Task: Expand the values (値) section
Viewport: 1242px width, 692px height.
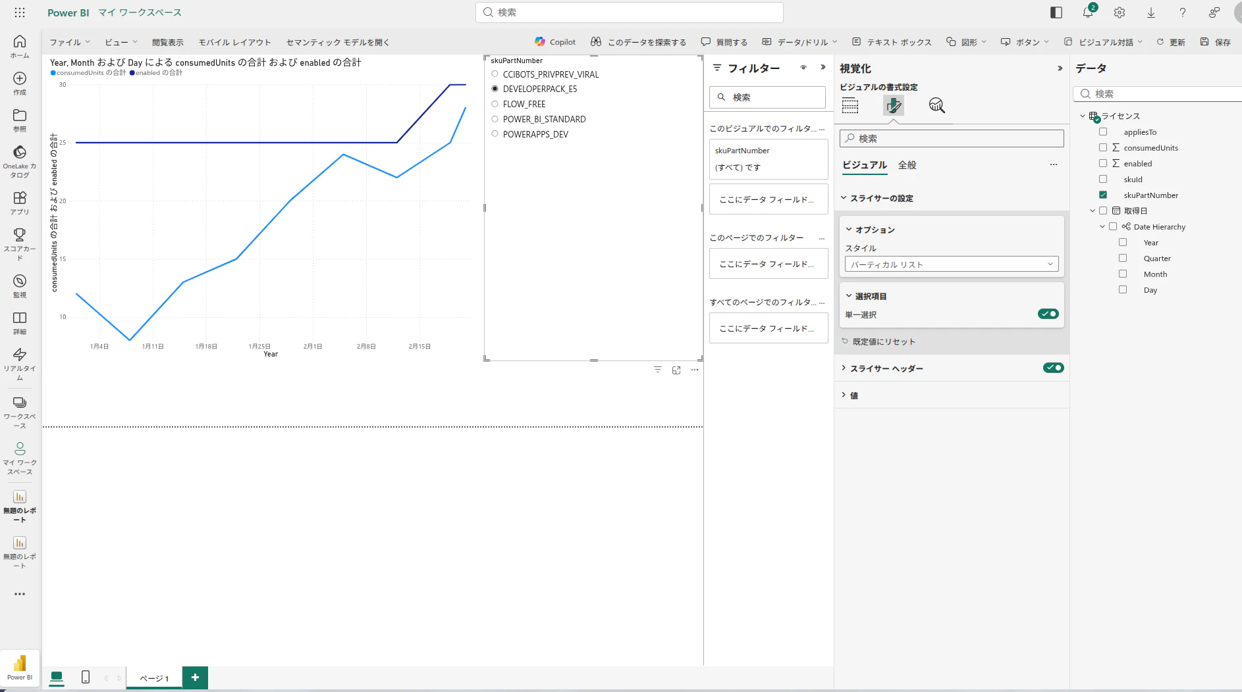Action: pos(844,395)
